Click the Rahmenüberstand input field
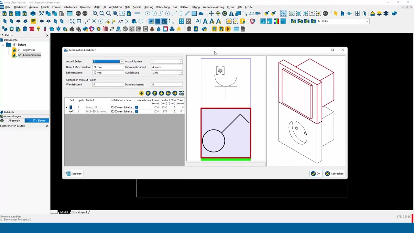 point(167,67)
